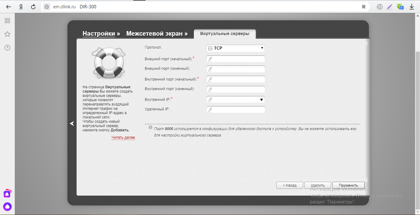Open Yandex home via Я icon

[x=21, y=7]
